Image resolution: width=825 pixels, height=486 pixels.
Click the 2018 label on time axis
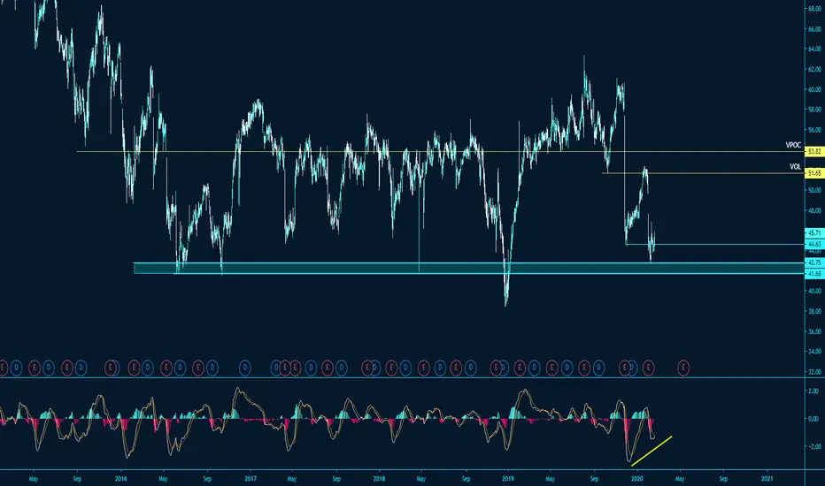(379, 479)
